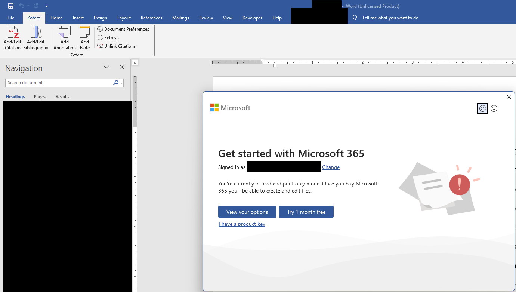Select Headings tab in Navigation pane

(x=15, y=96)
